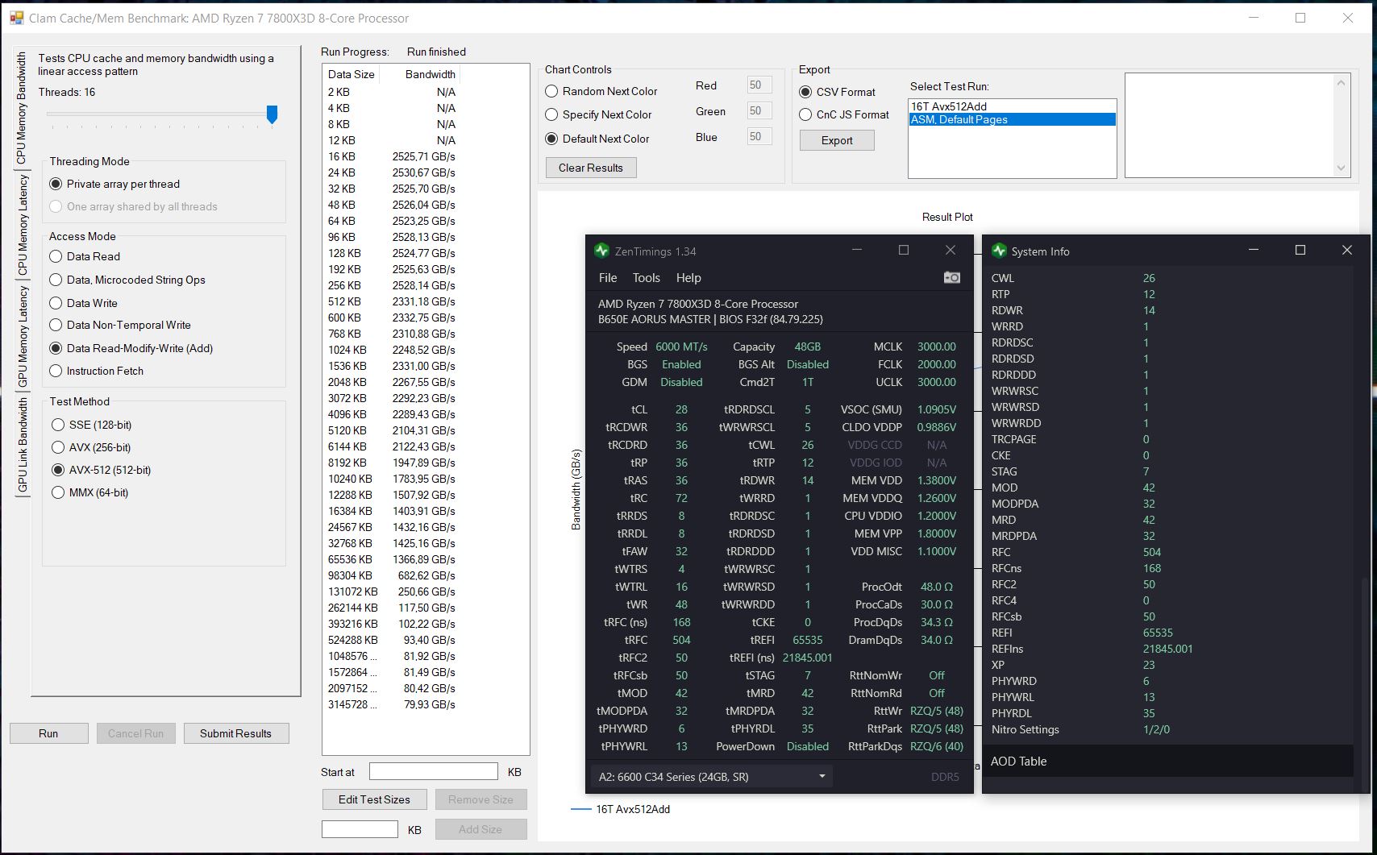Click the Clam Cache/Mem Benchmark title icon
Image resolution: width=1377 pixels, height=855 pixels.
coord(17,18)
